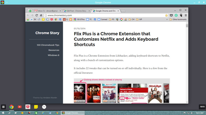This screenshot has width=206, height=115.
Task: Reload the page with the refresh button
Action: (37, 15)
